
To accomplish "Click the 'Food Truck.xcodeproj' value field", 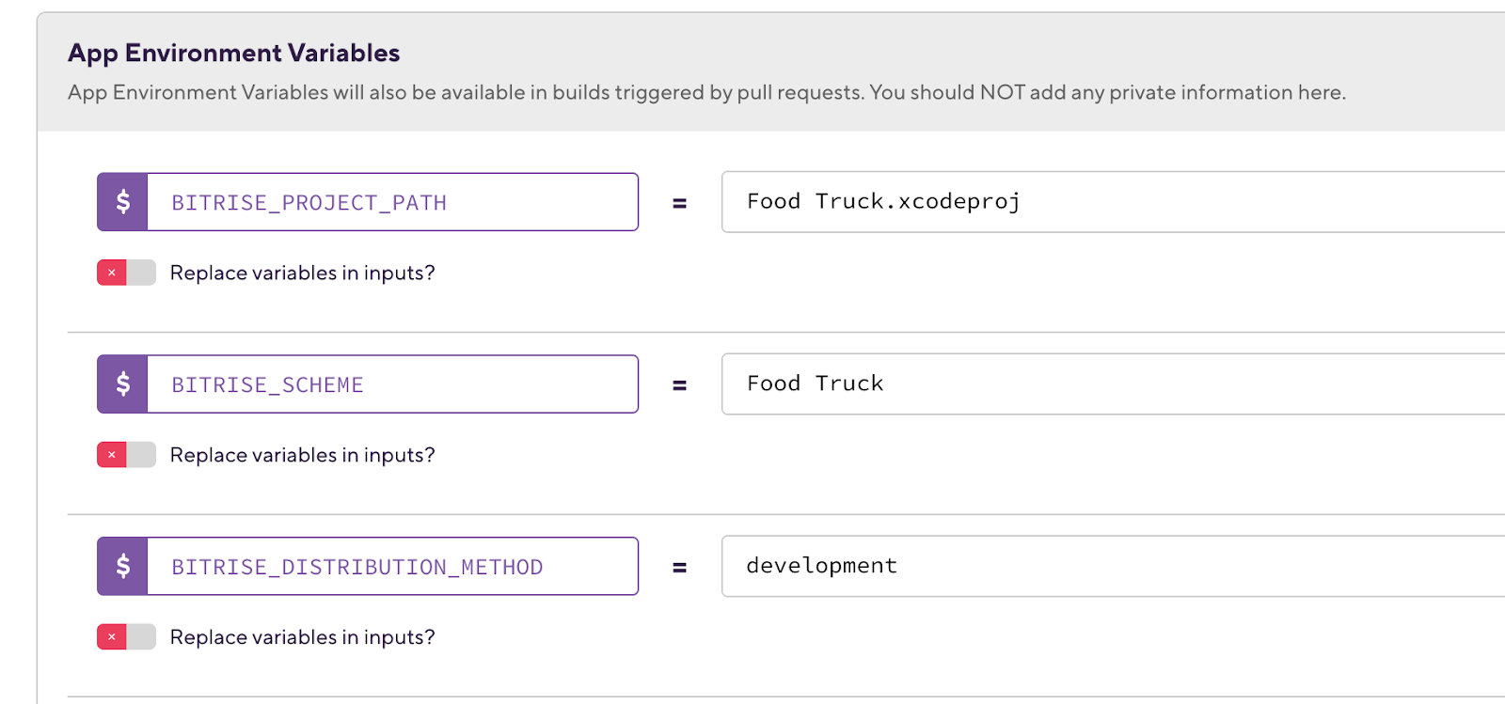I will (1113, 202).
